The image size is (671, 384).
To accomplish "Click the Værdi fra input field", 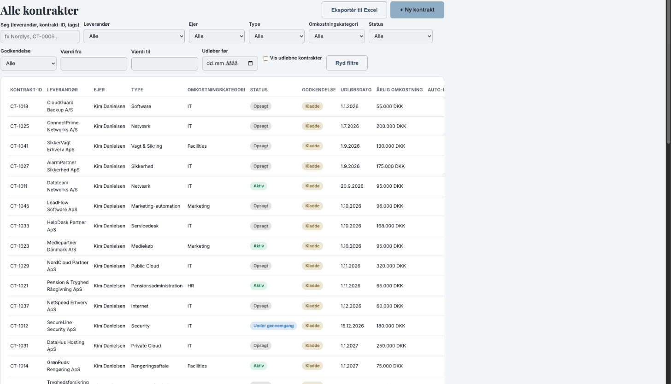I will (x=94, y=64).
